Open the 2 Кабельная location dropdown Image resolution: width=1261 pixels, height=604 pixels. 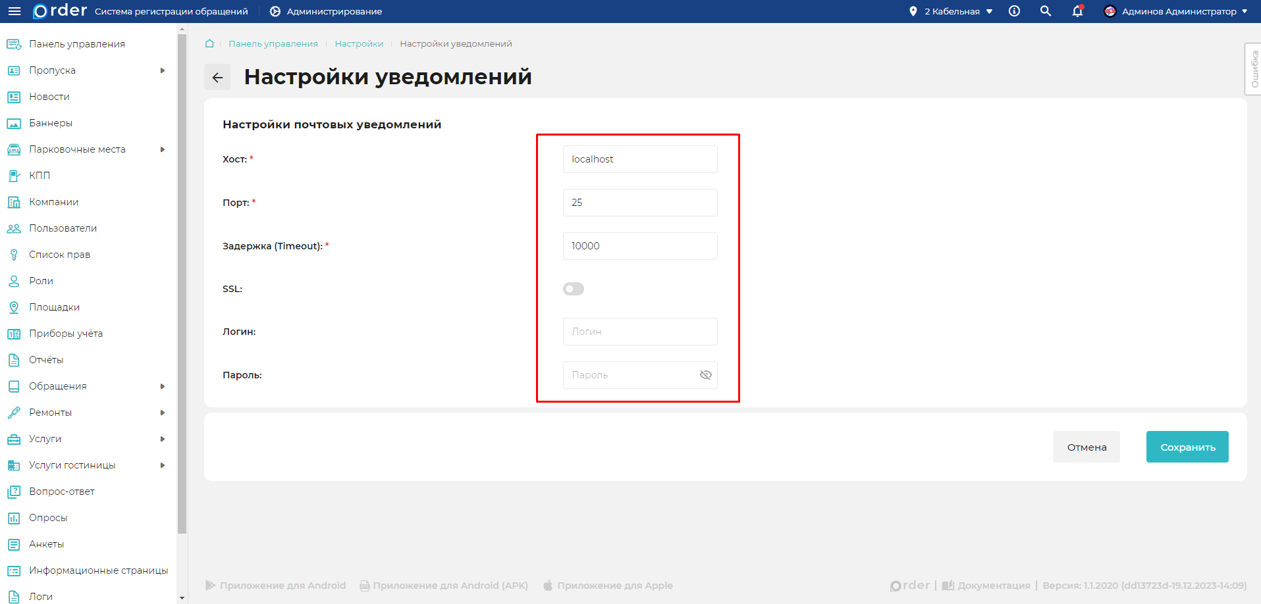tap(951, 11)
